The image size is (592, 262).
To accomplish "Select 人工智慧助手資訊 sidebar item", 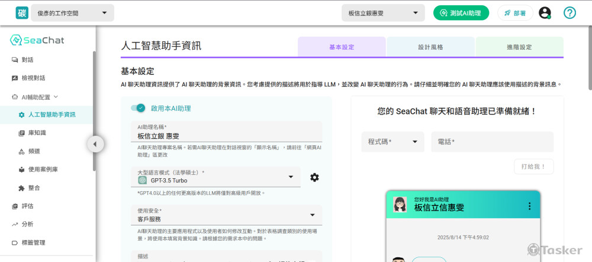I will [46, 115].
